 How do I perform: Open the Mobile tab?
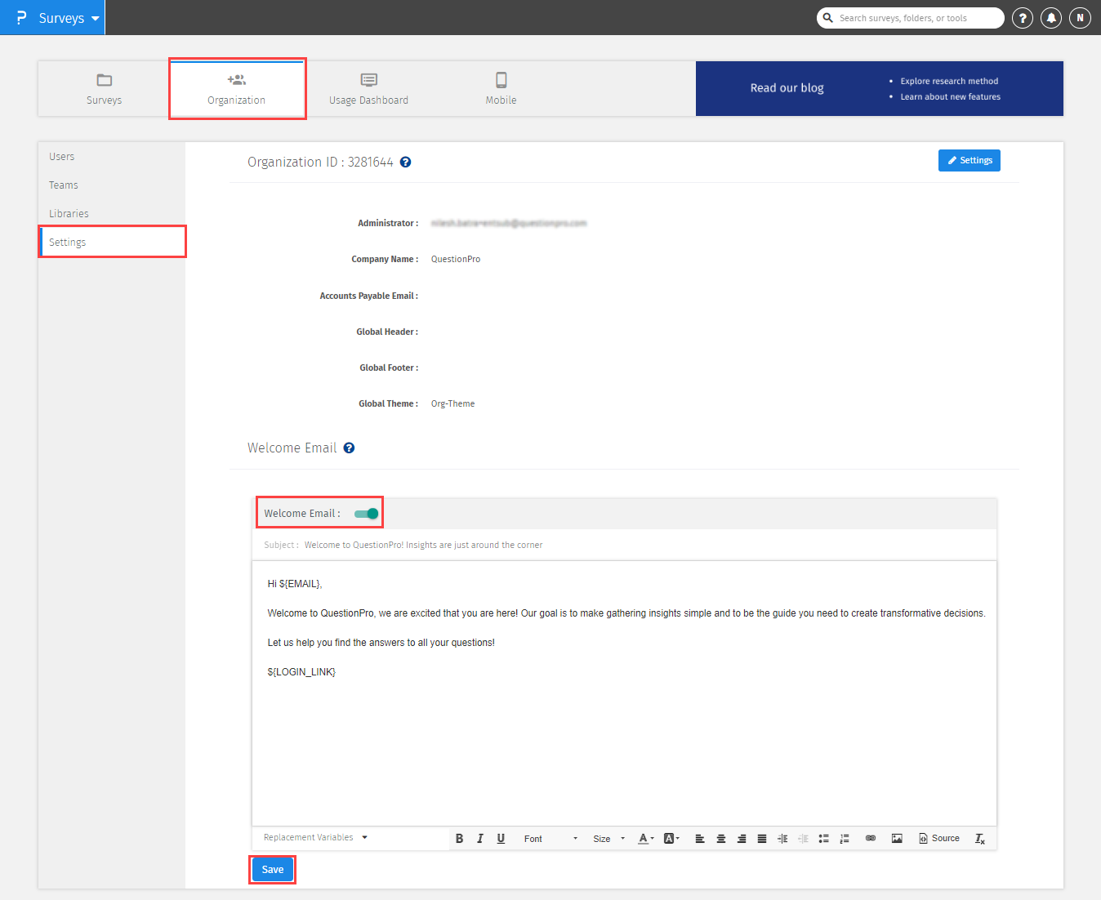[501, 88]
